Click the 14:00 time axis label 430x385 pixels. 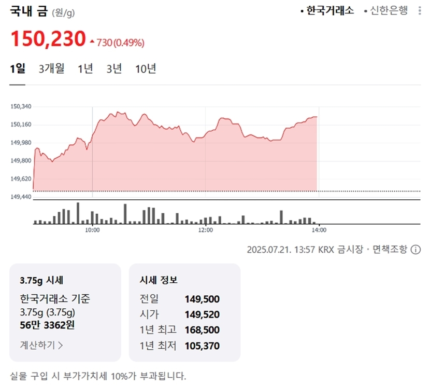click(x=319, y=230)
